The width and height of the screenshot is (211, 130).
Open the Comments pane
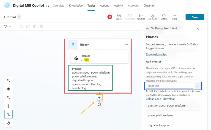[x=130, y=17]
